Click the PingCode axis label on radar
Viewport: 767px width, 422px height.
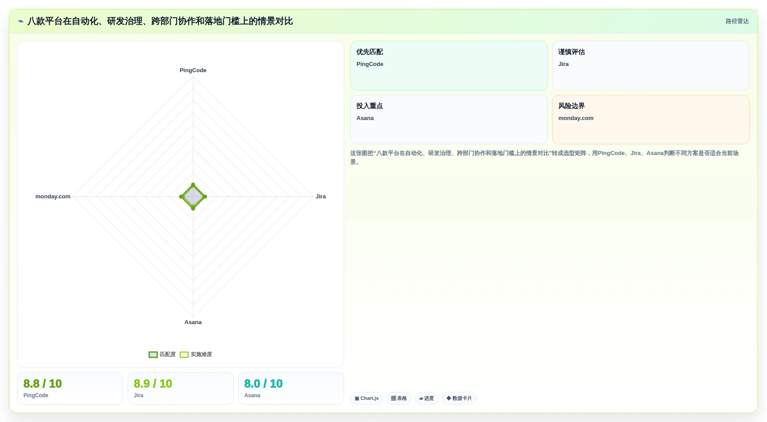pos(193,70)
